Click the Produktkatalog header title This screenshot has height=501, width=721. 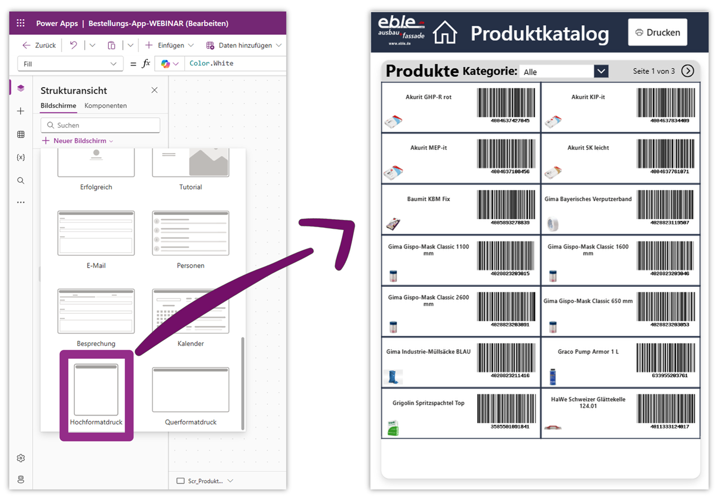(540, 34)
